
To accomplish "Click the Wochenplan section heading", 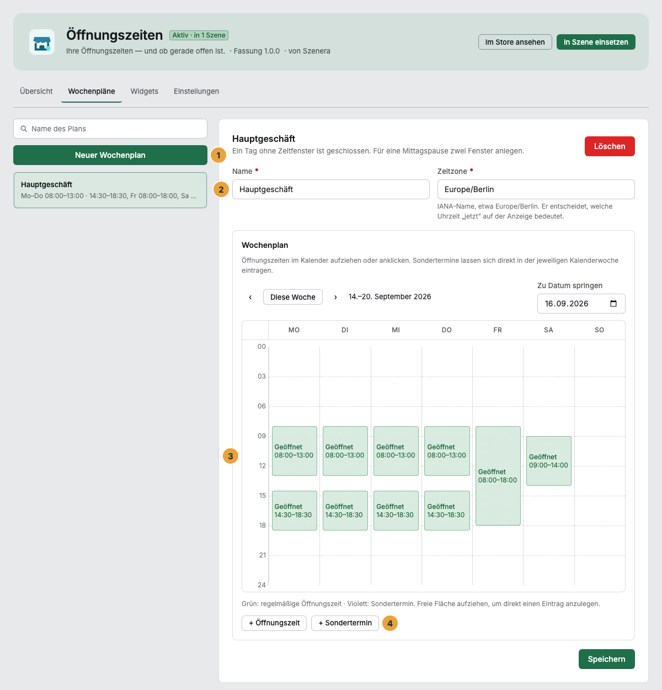I will click(x=265, y=245).
